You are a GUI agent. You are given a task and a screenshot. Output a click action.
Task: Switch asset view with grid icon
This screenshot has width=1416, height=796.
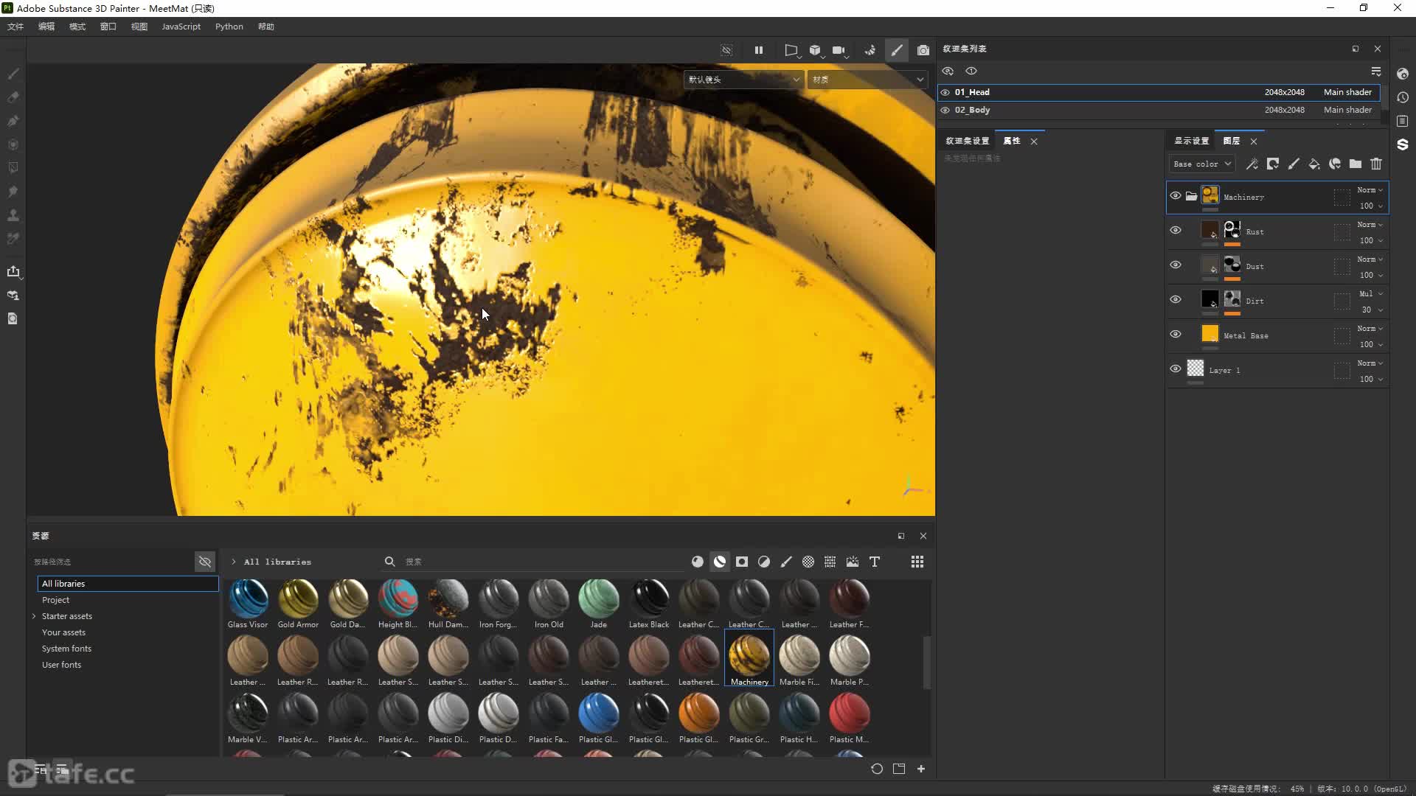pyautogui.click(x=917, y=562)
